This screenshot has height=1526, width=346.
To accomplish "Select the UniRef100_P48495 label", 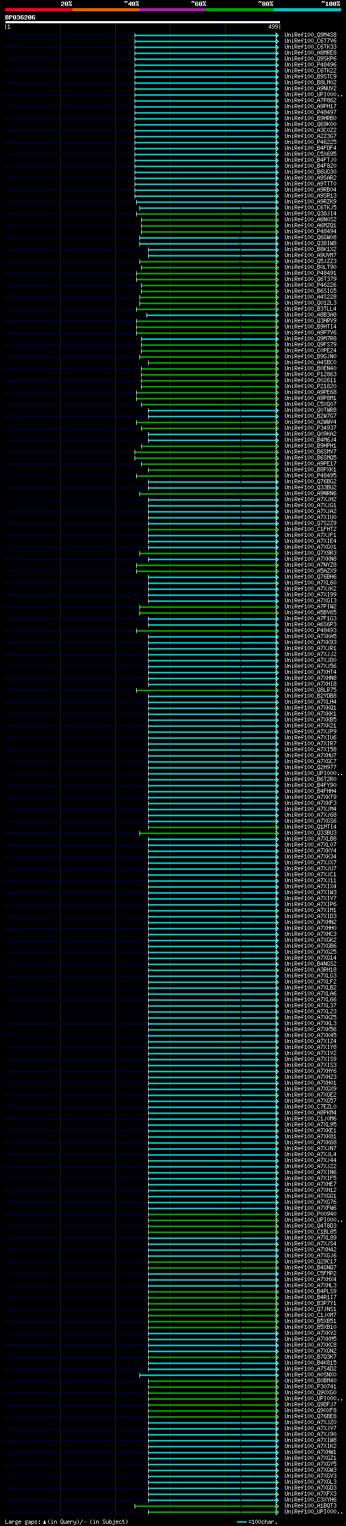I will coord(310,476).
